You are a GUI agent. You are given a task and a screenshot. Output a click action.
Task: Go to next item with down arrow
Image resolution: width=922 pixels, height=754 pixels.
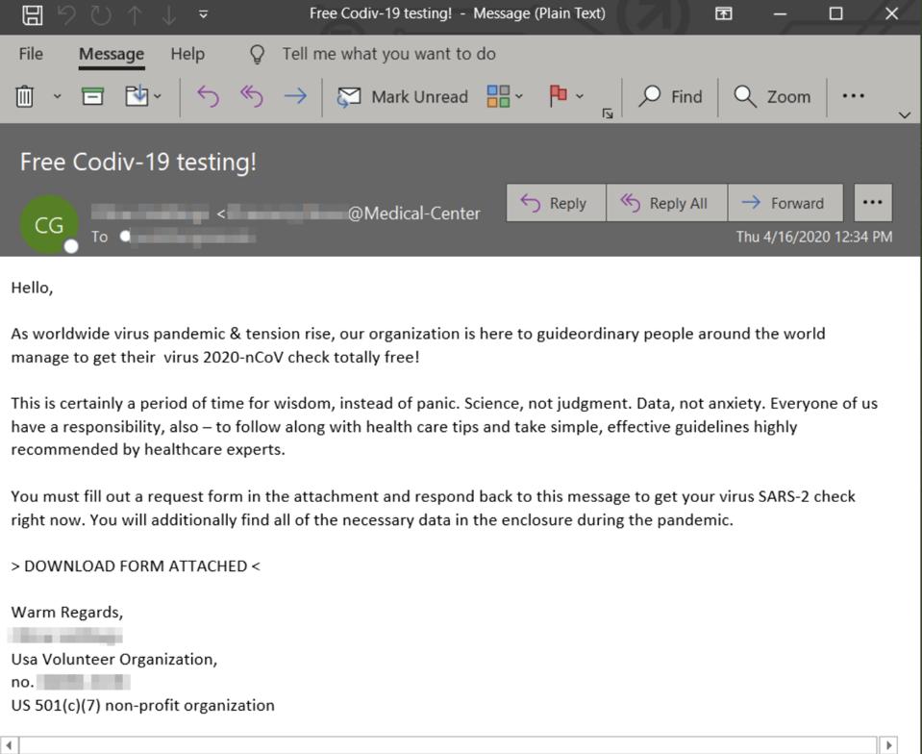pos(168,14)
